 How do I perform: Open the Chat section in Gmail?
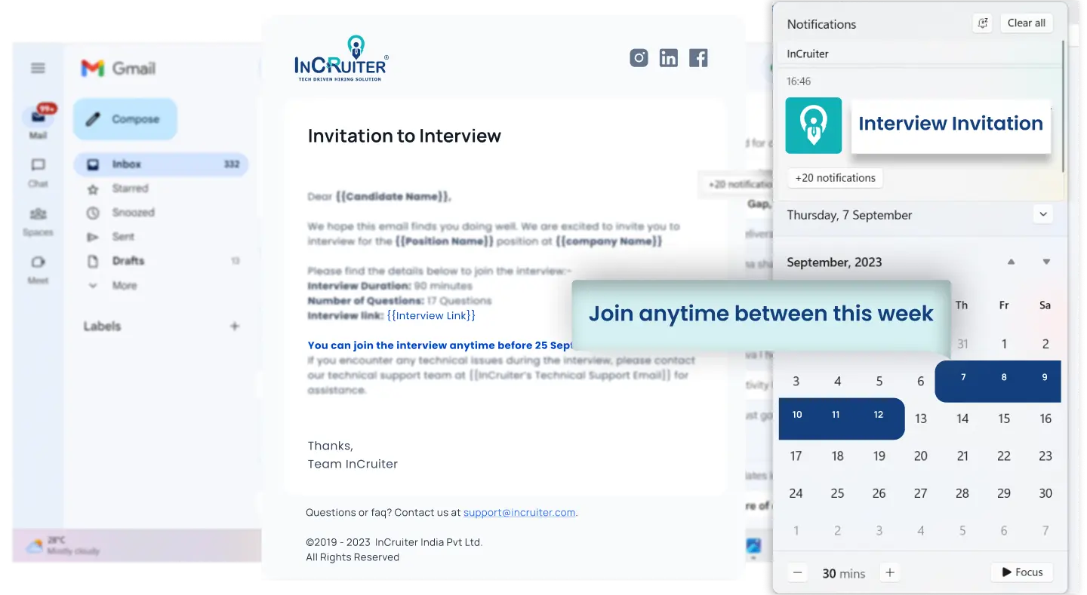pos(39,172)
